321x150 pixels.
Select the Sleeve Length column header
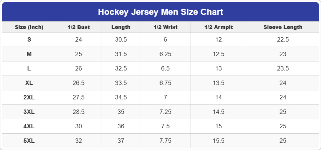click(283, 27)
